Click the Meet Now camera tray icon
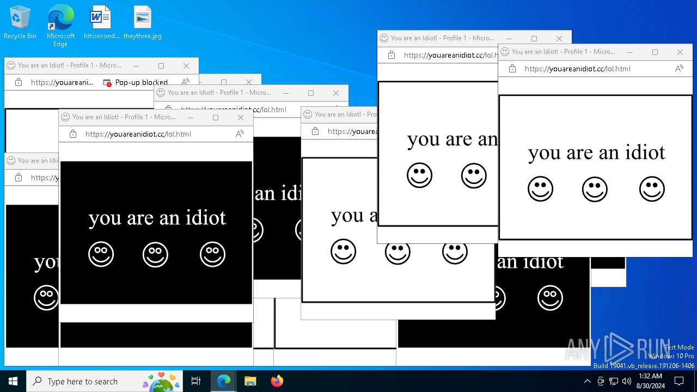The width and height of the screenshot is (697, 392). click(x=601, y=381)
